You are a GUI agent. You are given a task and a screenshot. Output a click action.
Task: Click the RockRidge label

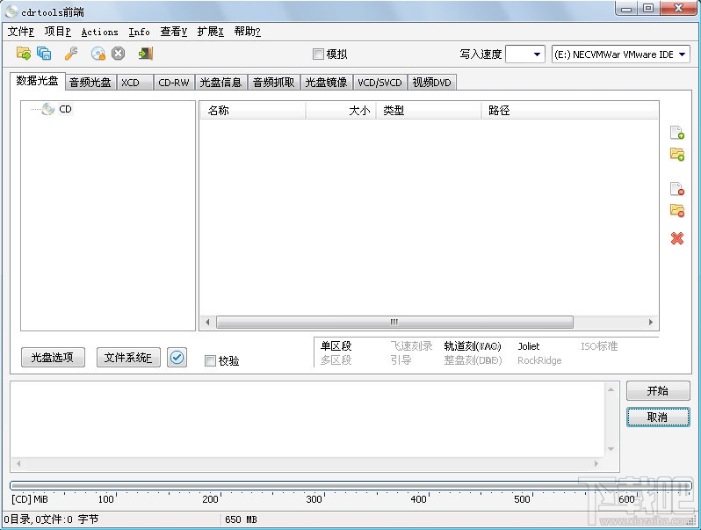(x=539, y=360)
